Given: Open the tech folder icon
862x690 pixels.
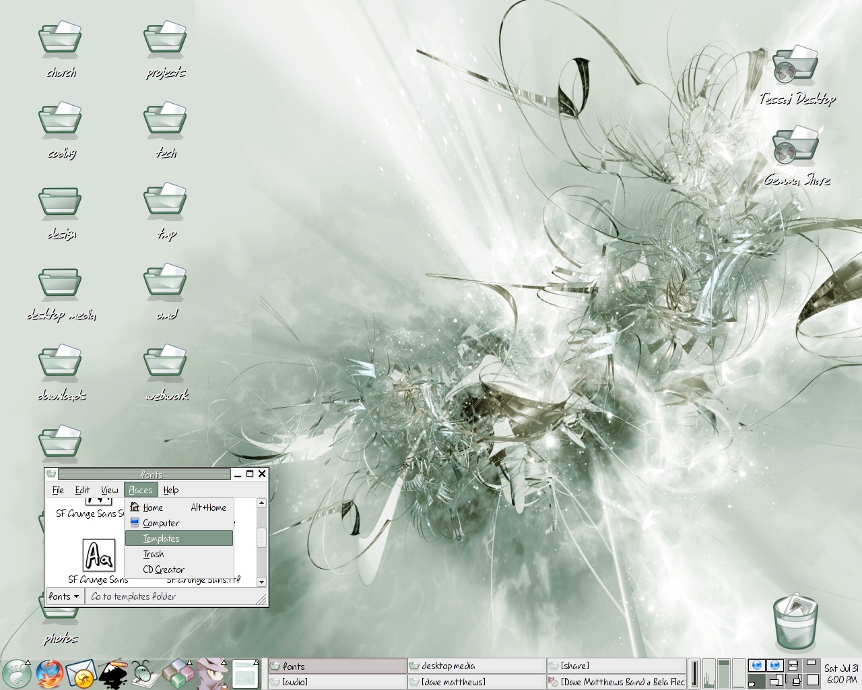Looking at the screenshot, I should (x=165, y=119).
